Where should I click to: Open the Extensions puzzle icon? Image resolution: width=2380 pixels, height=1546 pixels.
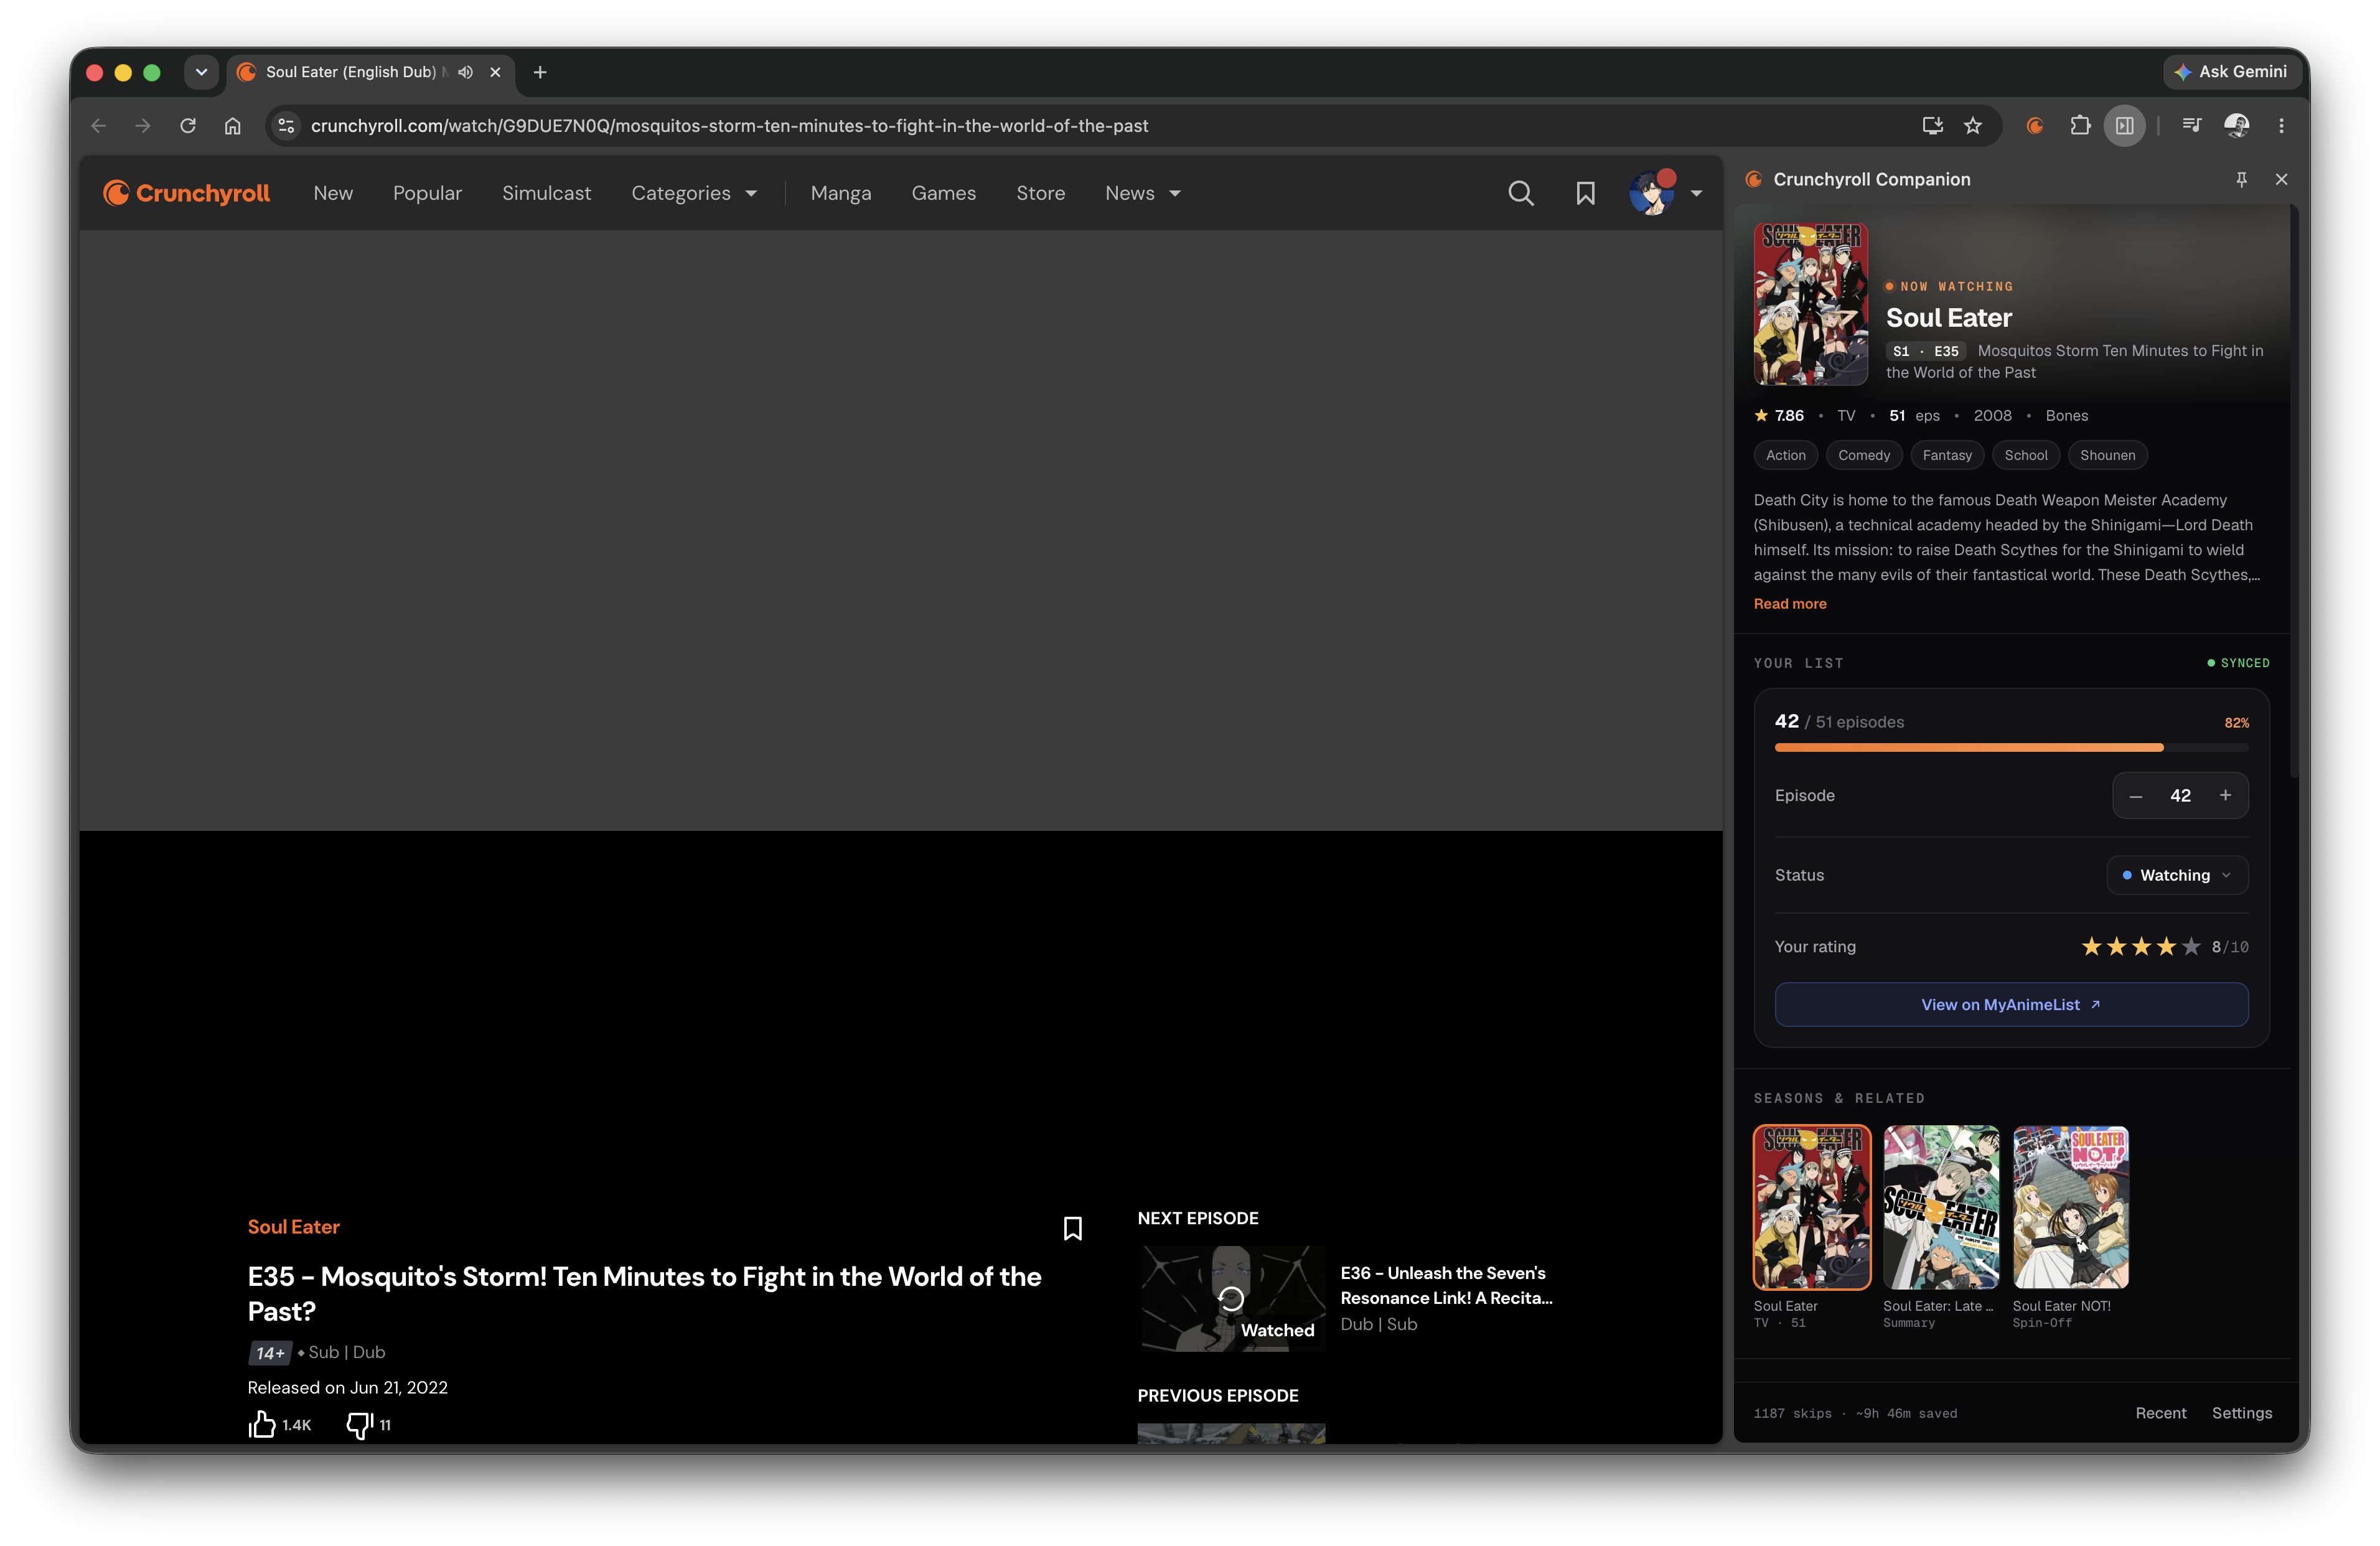2080,126
